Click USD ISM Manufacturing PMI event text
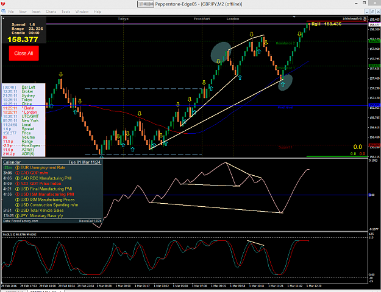This screenshot has height=292, width=381. click(47, 194)
